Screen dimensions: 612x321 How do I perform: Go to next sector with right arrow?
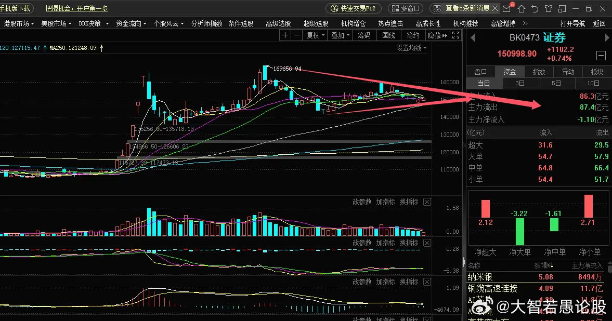point(607,38)
